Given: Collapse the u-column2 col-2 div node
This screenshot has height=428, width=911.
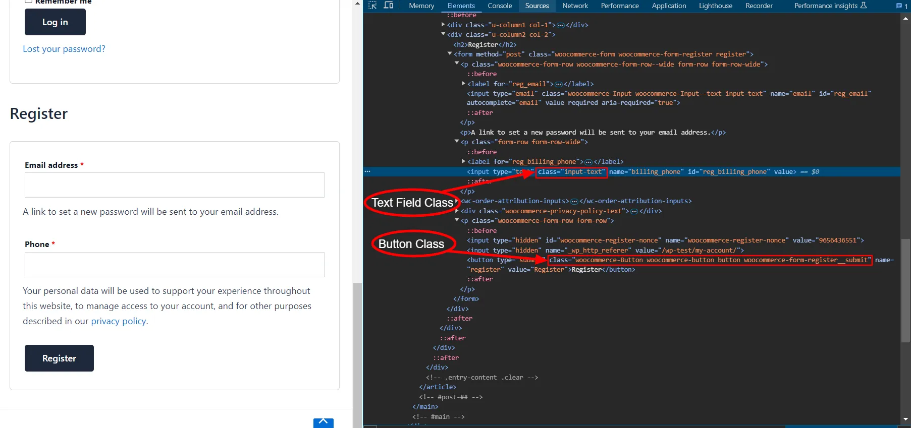Looking at the screenshot, I should point(443,34).
